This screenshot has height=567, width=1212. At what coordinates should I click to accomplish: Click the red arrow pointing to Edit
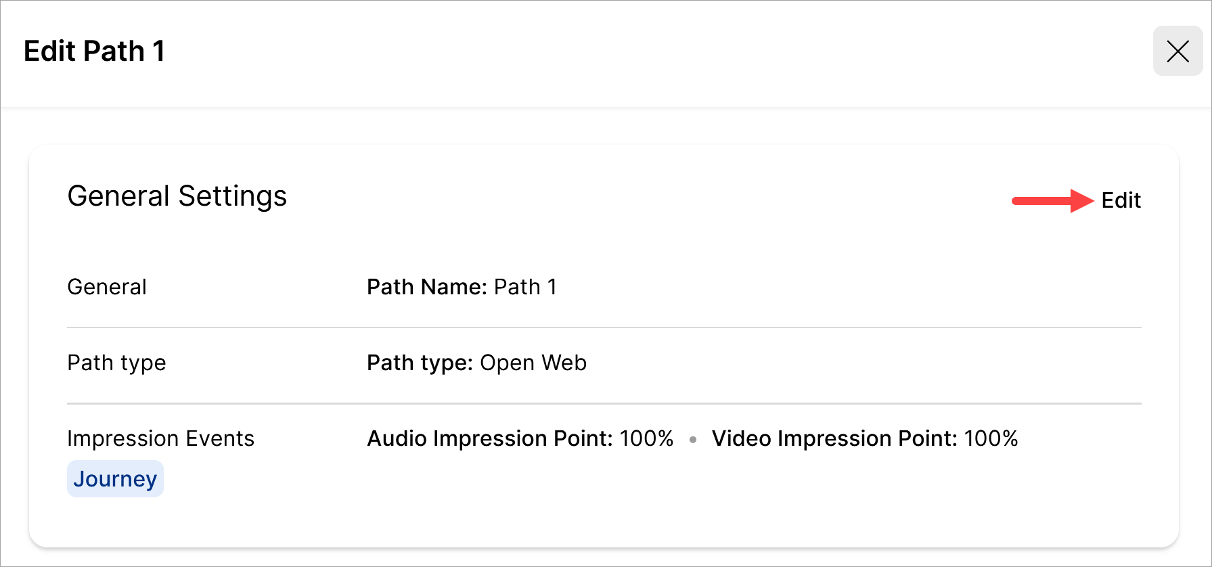(x=1052, y=200)
